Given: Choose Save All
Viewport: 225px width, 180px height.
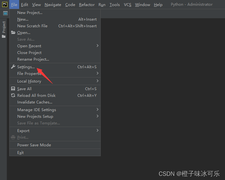Looking at the screenshot, I should click(x=55, y=89).
